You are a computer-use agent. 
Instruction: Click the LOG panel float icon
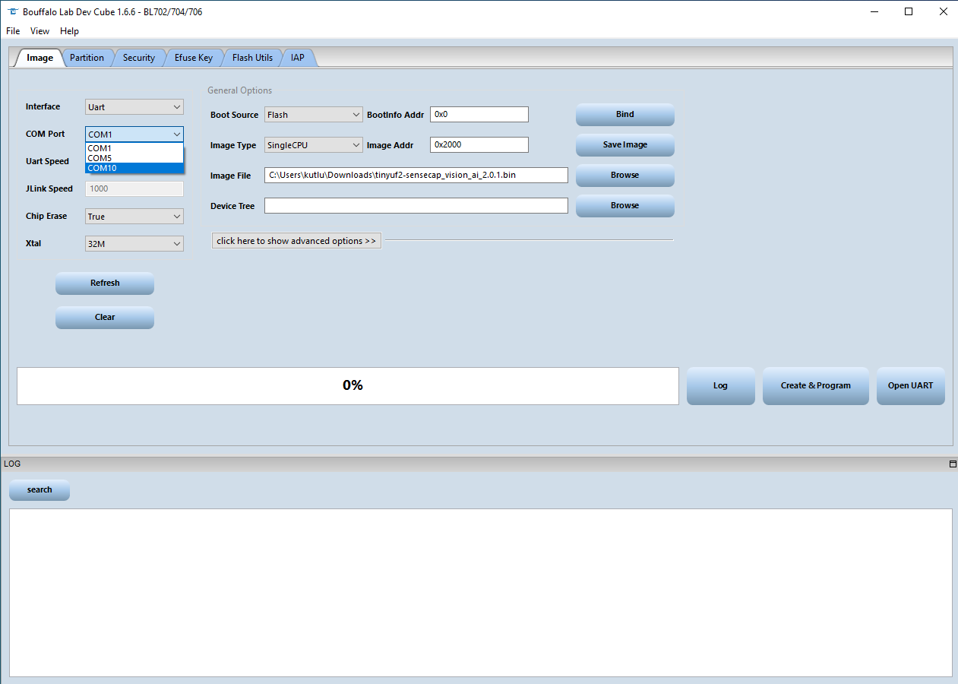coord(953,464)
